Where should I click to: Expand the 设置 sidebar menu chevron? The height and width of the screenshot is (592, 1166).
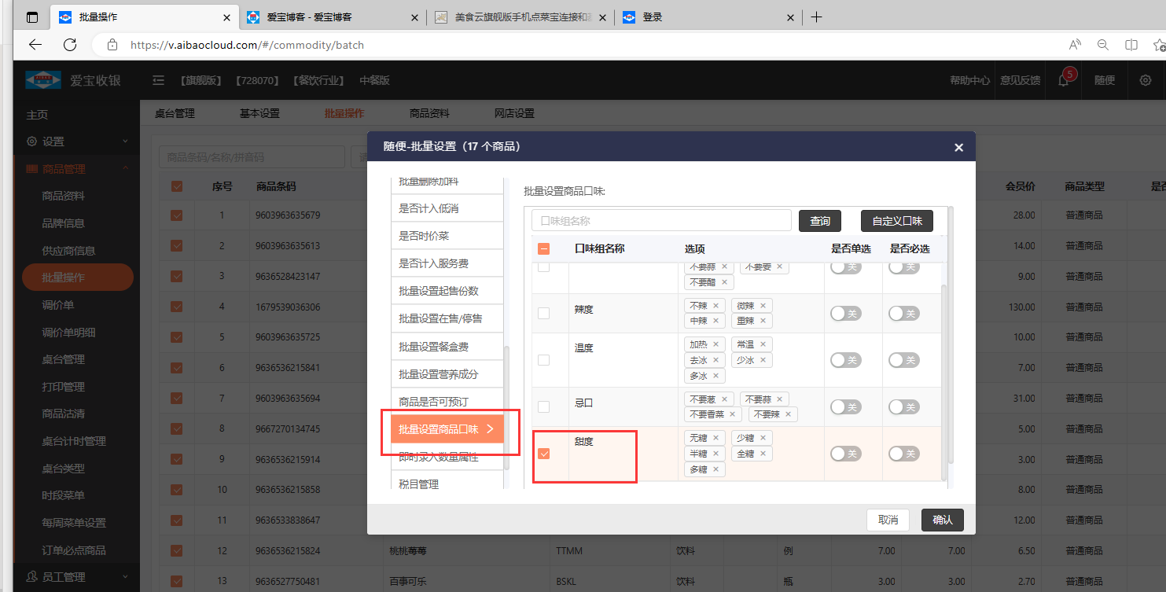click(125, 142)
